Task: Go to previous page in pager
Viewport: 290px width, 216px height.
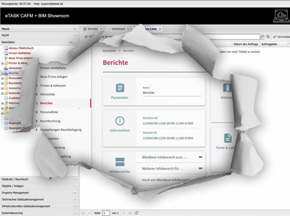Action: (x=89, y=213)
